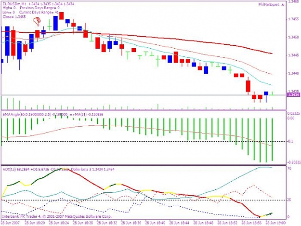
Task: Click the '=>MA(21) -0.120836' value text
Action: (86, 114)
